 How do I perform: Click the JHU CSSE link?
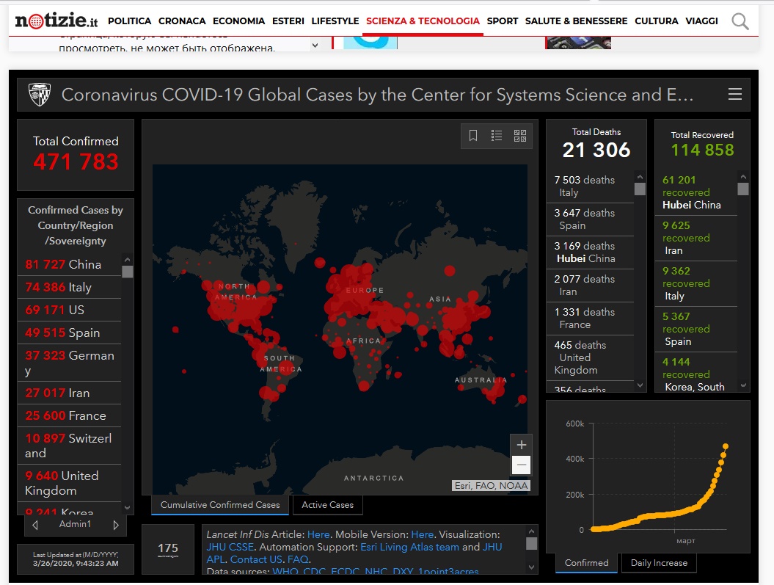pyautogui.click(x=230, y=547)
